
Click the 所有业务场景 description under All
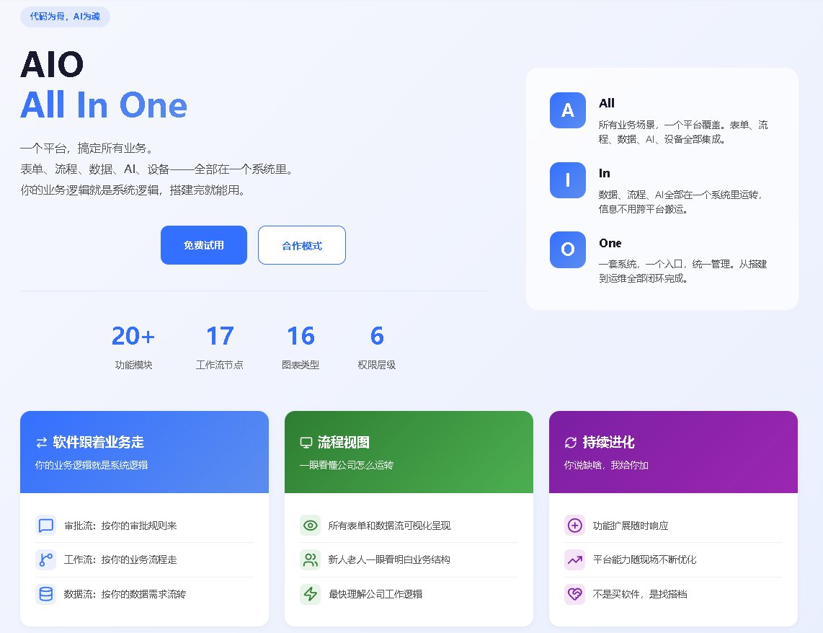tap(683, 132)
